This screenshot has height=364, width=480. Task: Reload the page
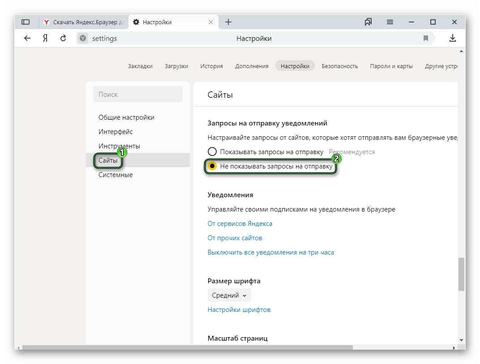click(63, 38)
